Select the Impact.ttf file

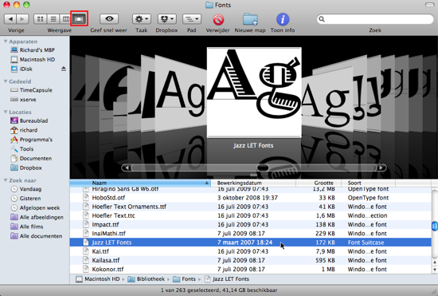point(251,225)
